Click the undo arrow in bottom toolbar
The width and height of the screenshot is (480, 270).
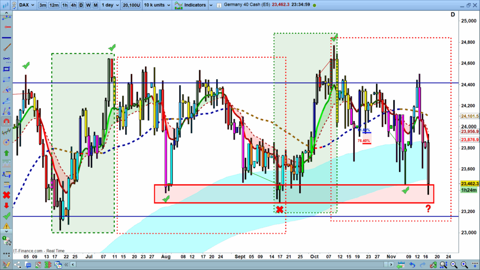pyautogui.click(x=412, y=265)
